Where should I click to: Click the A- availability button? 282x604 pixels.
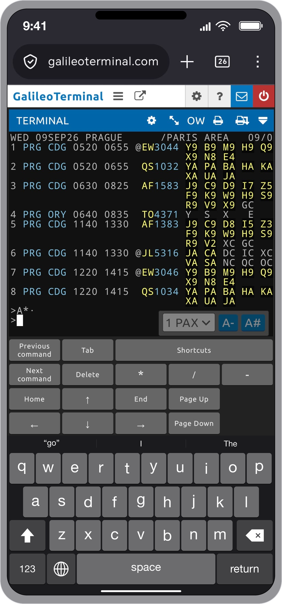(x=228, y=323)
